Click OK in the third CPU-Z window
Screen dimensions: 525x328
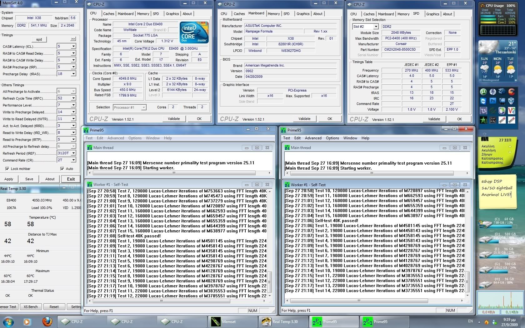pos(459,119)
